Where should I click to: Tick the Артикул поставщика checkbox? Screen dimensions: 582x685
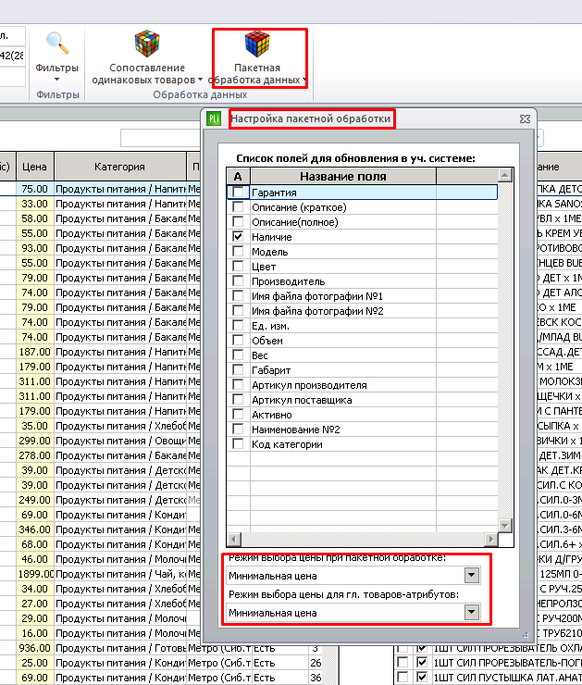point(238,400)
